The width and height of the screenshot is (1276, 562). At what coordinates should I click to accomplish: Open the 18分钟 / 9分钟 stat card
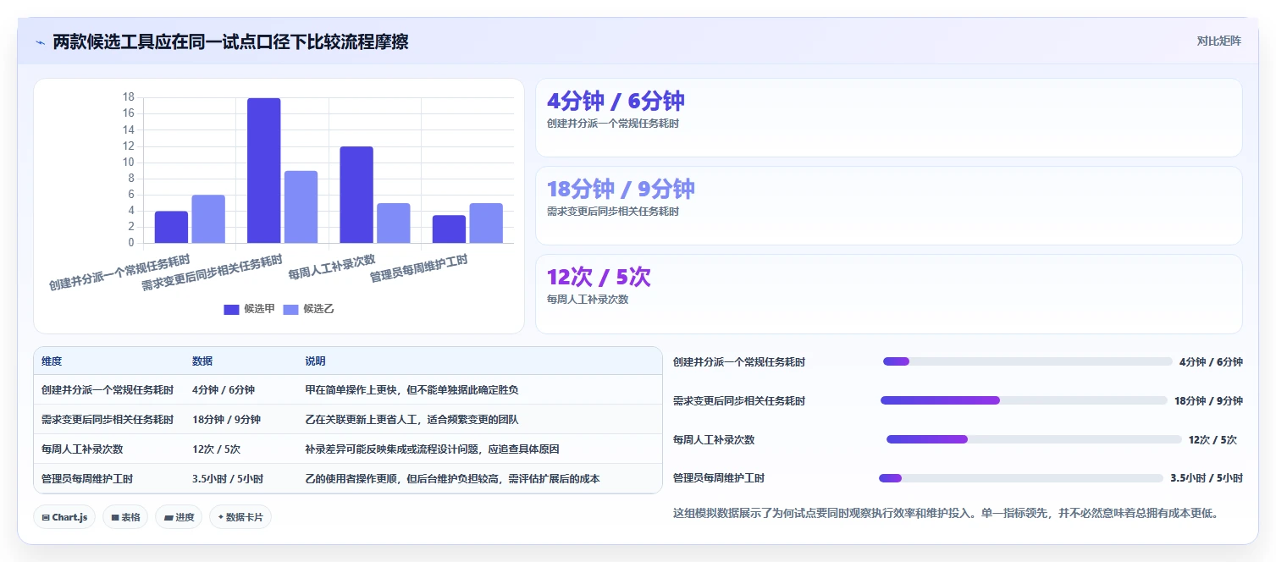click(888, 206)
